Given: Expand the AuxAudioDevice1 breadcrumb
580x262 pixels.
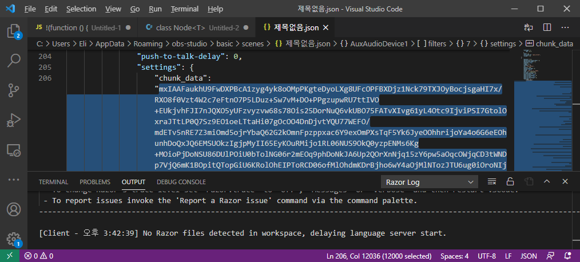Looking at the screenshot, I should click(x=374, y=43).
